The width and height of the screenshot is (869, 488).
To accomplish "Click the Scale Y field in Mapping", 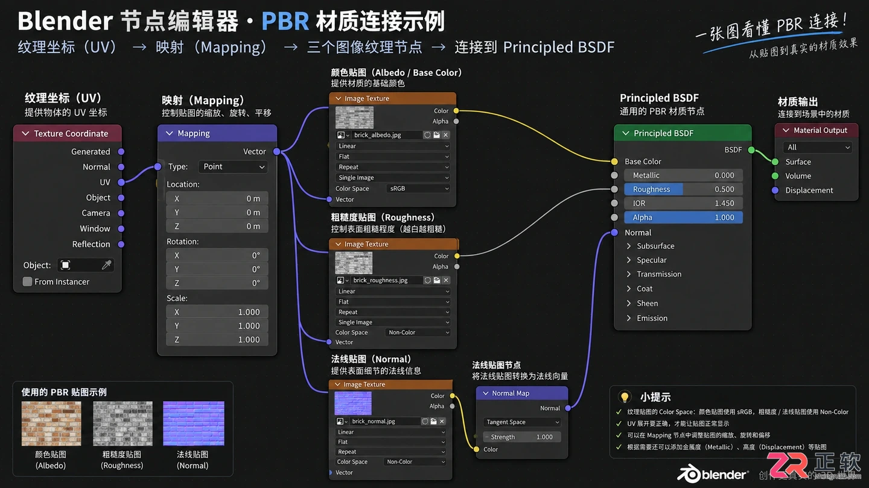I will pyautogui.click(x=217, y=326).
